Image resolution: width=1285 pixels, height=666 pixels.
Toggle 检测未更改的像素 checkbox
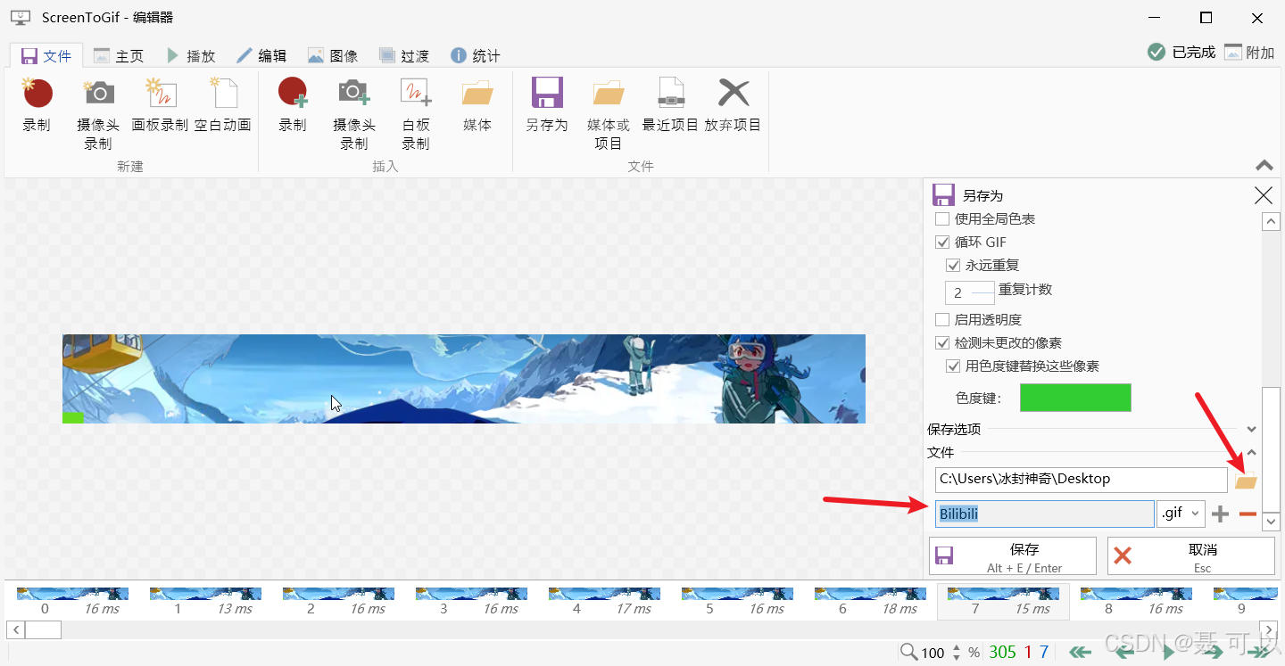[942, 342]
